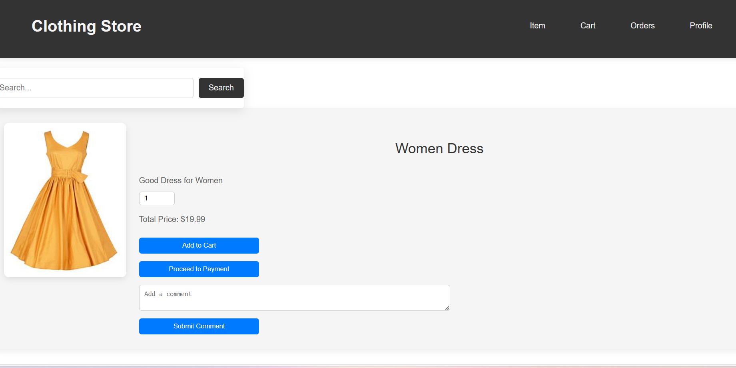Click the Women Dress product heading

439,149
